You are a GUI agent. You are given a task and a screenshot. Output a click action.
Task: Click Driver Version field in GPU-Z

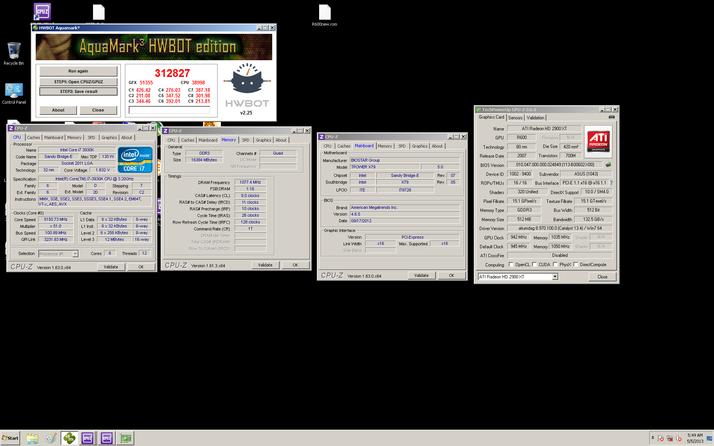tap(560, 228)
